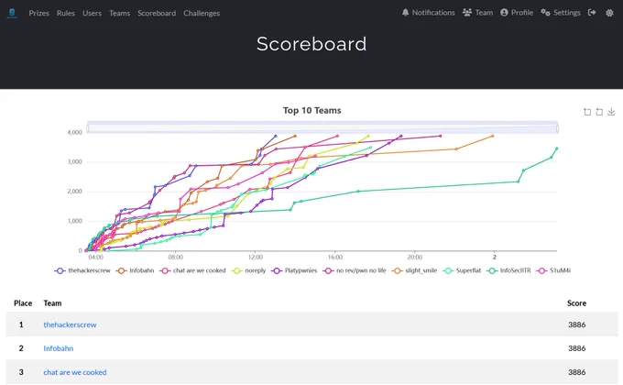Viewport: 623px width, 385px height.
Task: Click InfoSecIITR final data point on chart
Action: click(x=557, y=148)
